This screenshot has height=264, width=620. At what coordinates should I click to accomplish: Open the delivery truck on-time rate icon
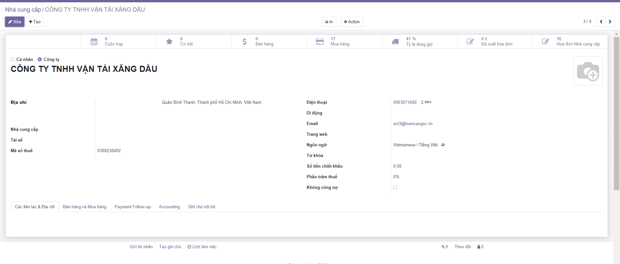tap(395, 42)
